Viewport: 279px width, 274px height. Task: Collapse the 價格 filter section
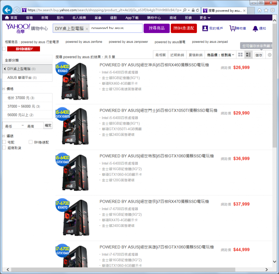(x=4, y=89)
